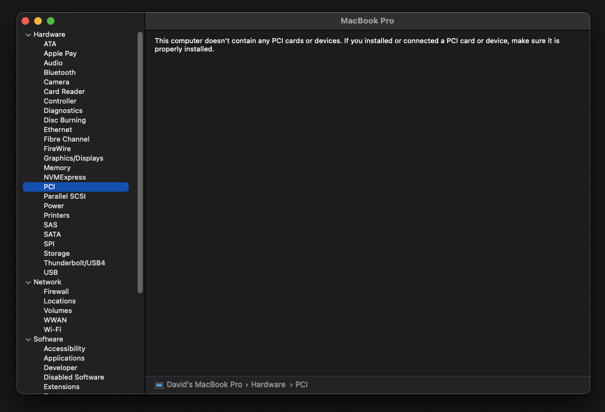
Task: Minimize the window with yellow button
Action: (38, 21)
